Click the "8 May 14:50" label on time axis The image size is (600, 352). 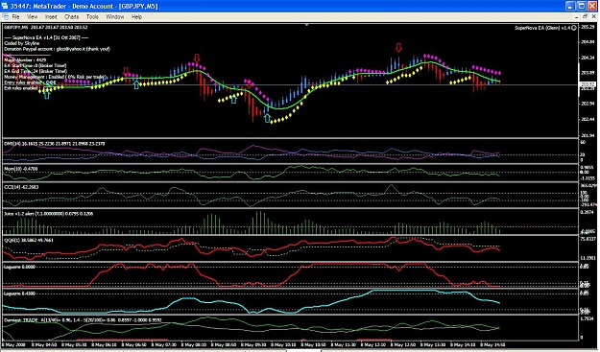click(x=493, y=344)
